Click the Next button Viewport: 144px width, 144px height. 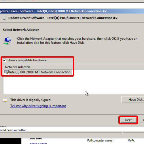pyautogui.click(x=128, y=120)
